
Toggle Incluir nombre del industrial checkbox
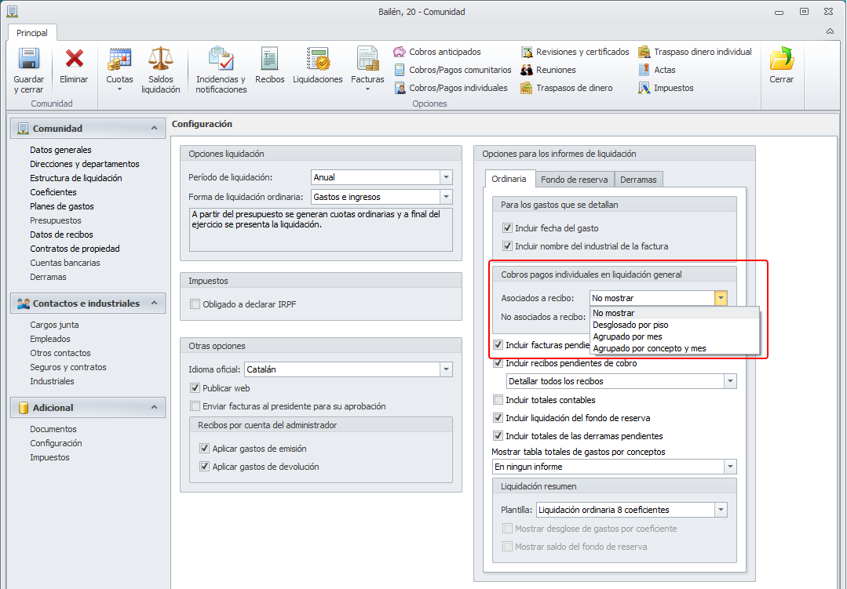coord(507,246)
